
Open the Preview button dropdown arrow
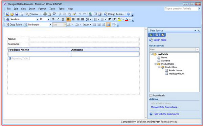[40, 14]
